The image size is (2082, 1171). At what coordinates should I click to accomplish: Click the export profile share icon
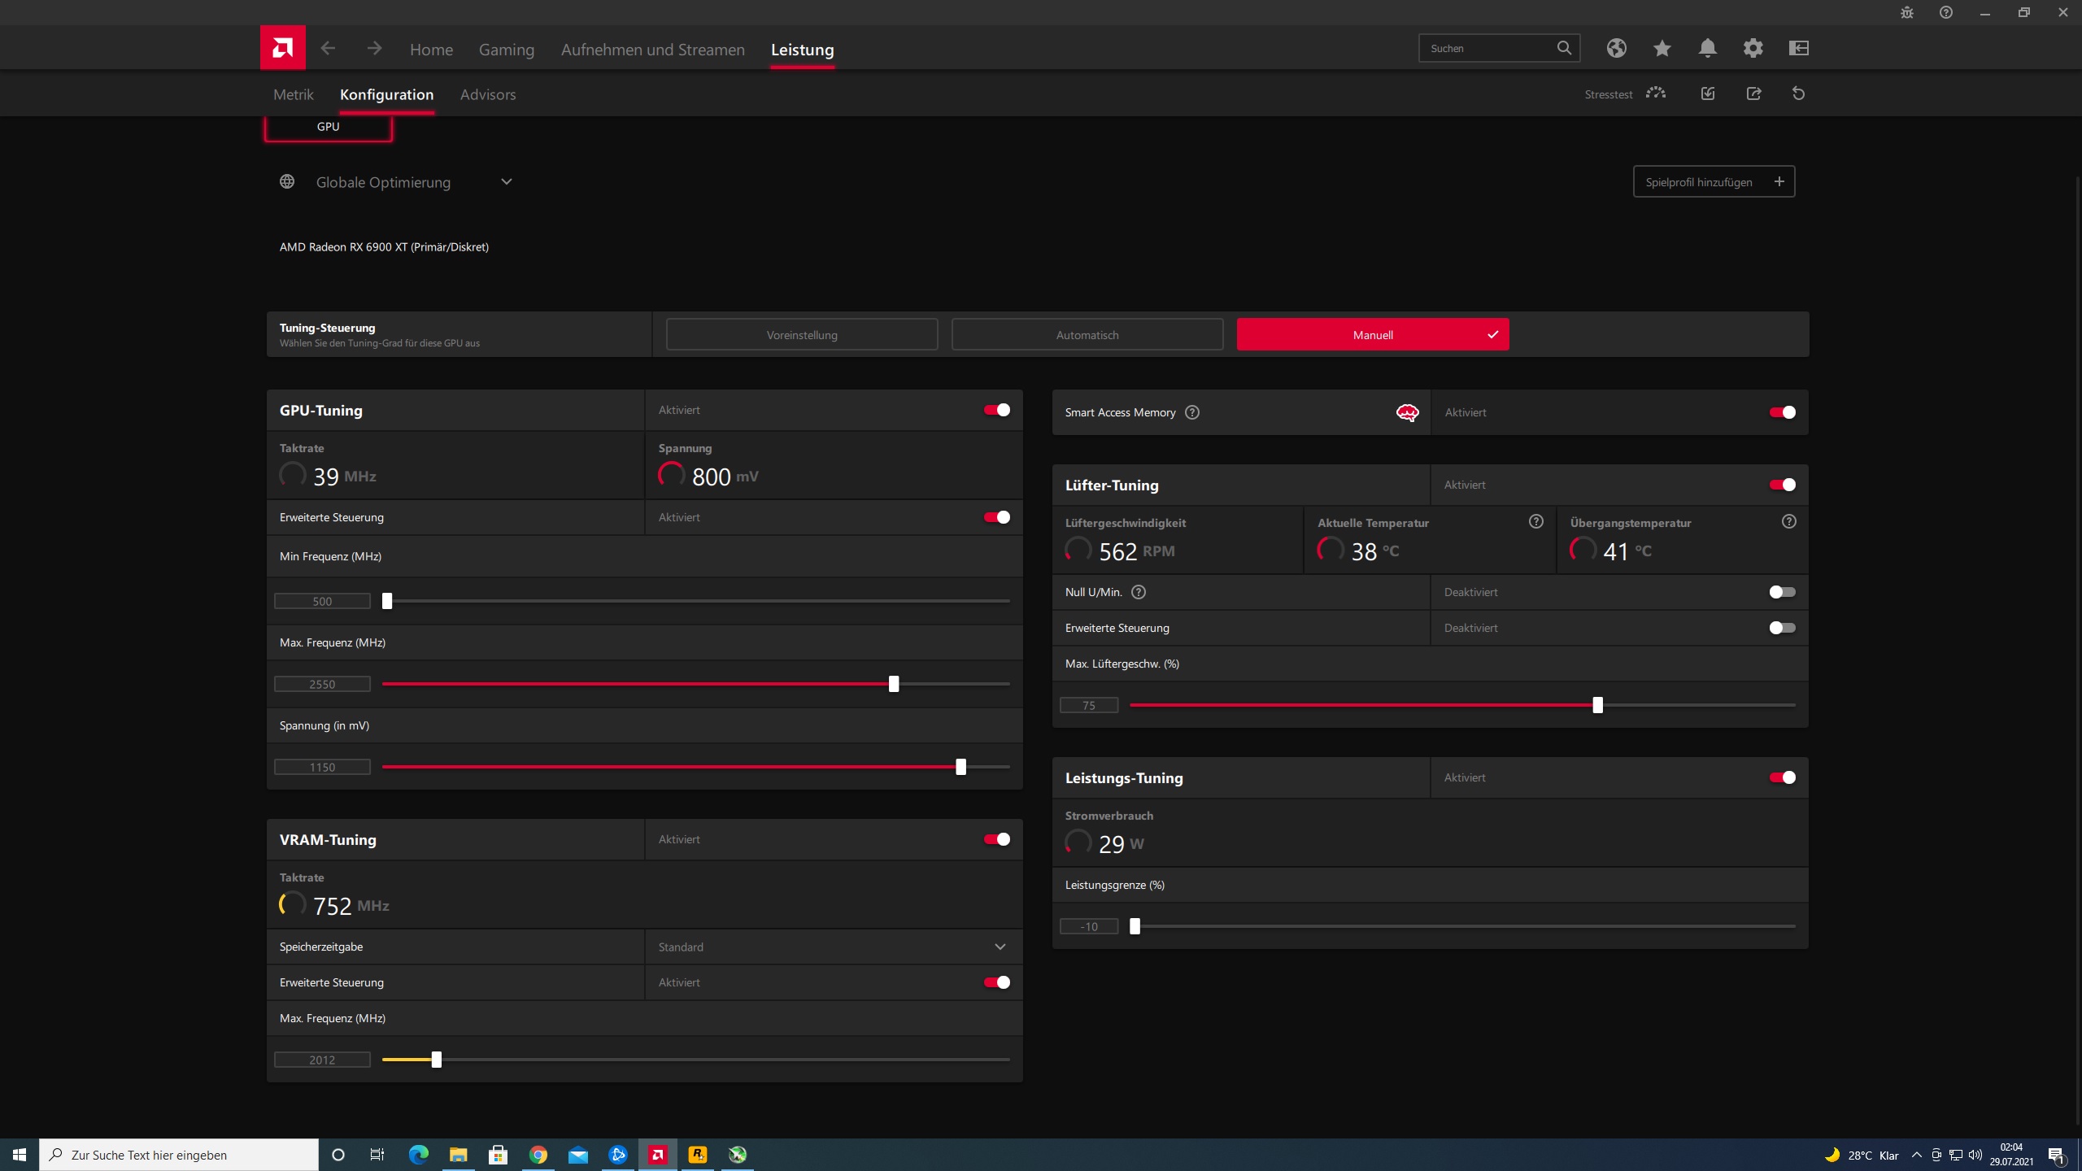tap(1753, 94)
